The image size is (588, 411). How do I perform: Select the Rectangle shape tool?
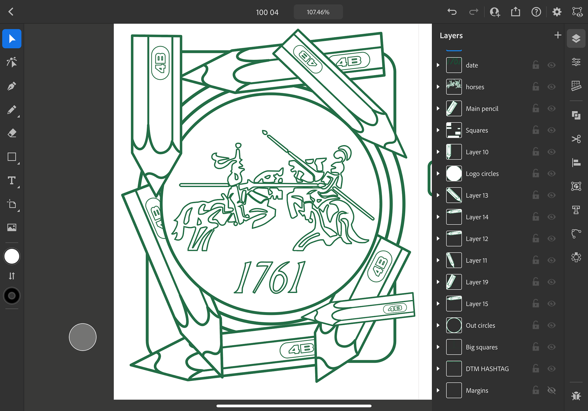[12, 157]
